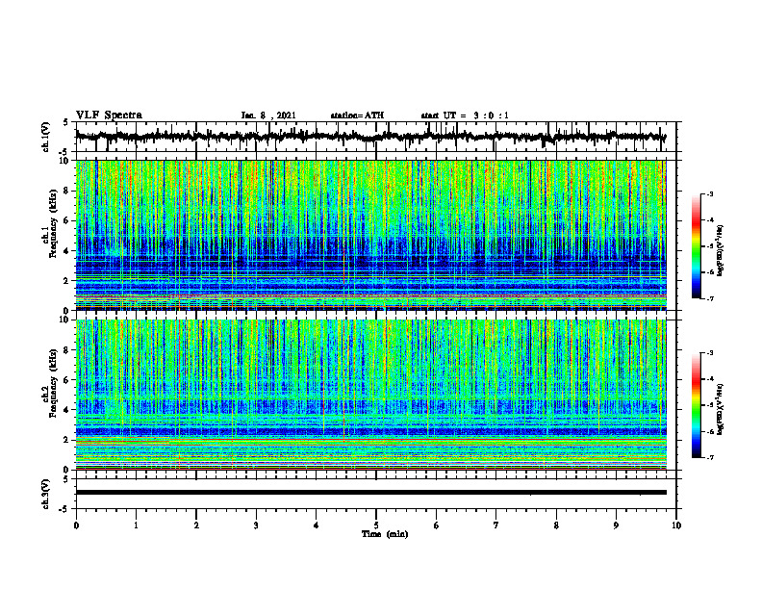Click the "VLF Spectra" title text

tap(109, 115)
